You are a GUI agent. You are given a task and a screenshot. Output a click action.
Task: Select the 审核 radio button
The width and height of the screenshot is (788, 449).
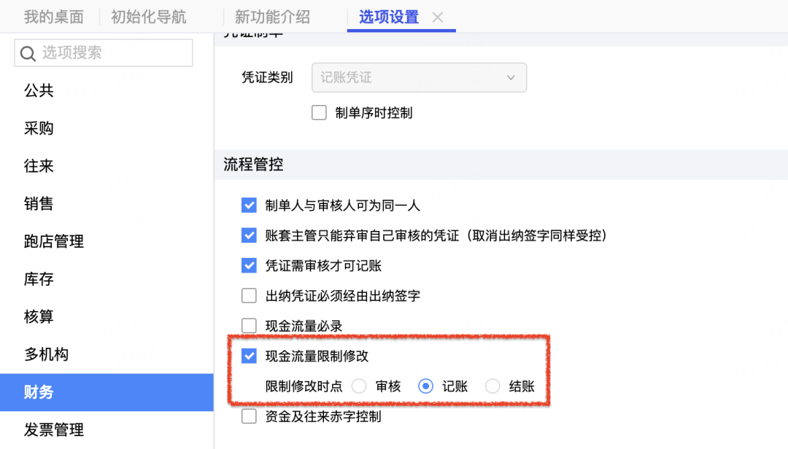pos(359,386)
